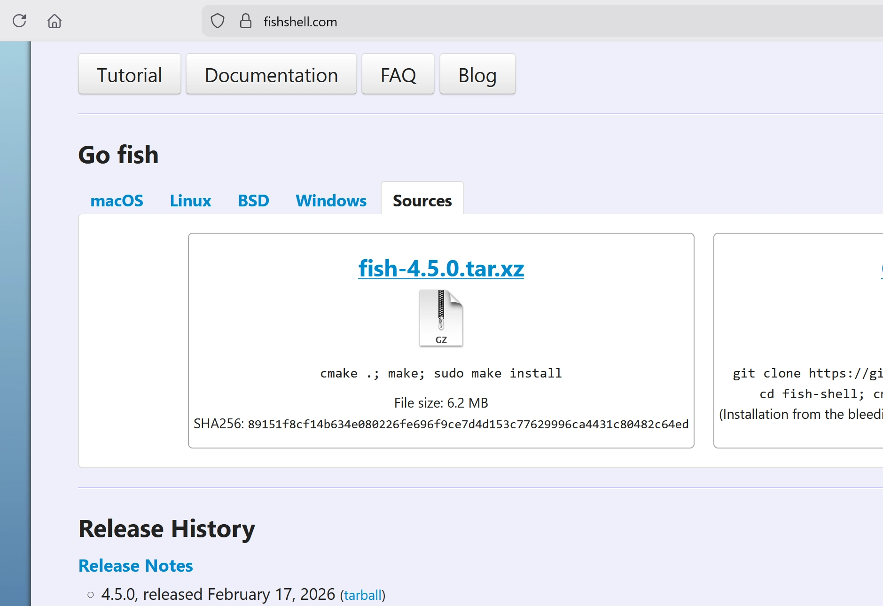Screen dimensions: 883x606
Task: Download fish-4.5.0.tar.xz via title link
Action: [x=441, y=268]
